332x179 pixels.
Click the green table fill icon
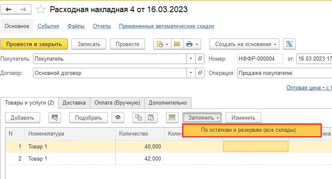pos(172,118)
